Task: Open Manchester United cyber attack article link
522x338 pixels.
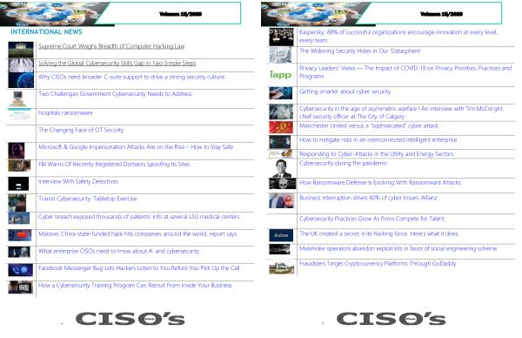Action: [x=369, y=126]
